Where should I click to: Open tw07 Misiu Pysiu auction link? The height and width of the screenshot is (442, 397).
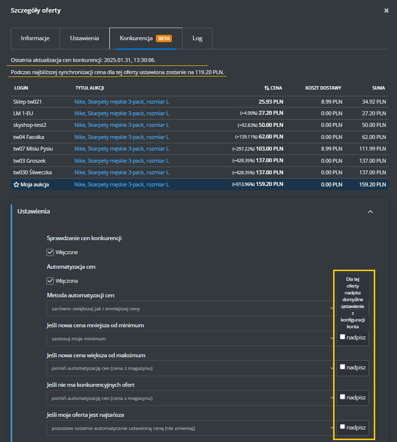point(122,149)
